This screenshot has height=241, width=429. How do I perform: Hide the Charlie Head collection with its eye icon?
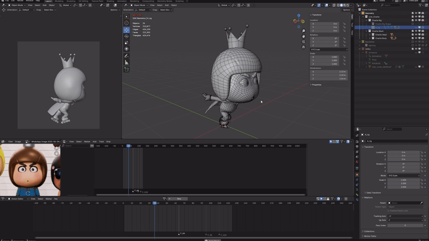(416, 35)
